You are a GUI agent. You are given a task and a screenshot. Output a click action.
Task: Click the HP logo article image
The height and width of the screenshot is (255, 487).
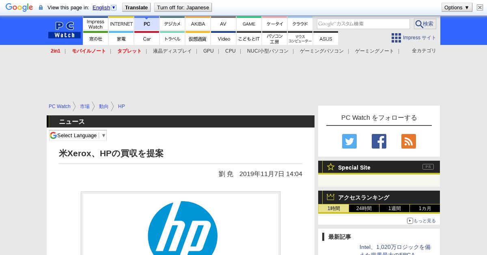click(181, 223)
